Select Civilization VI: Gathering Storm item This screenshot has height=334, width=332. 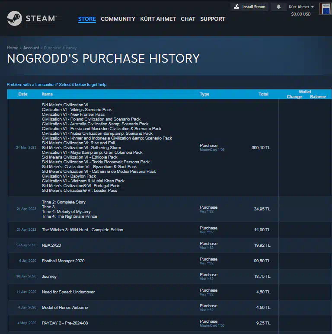pyautogui.click(x=81, y=148)
